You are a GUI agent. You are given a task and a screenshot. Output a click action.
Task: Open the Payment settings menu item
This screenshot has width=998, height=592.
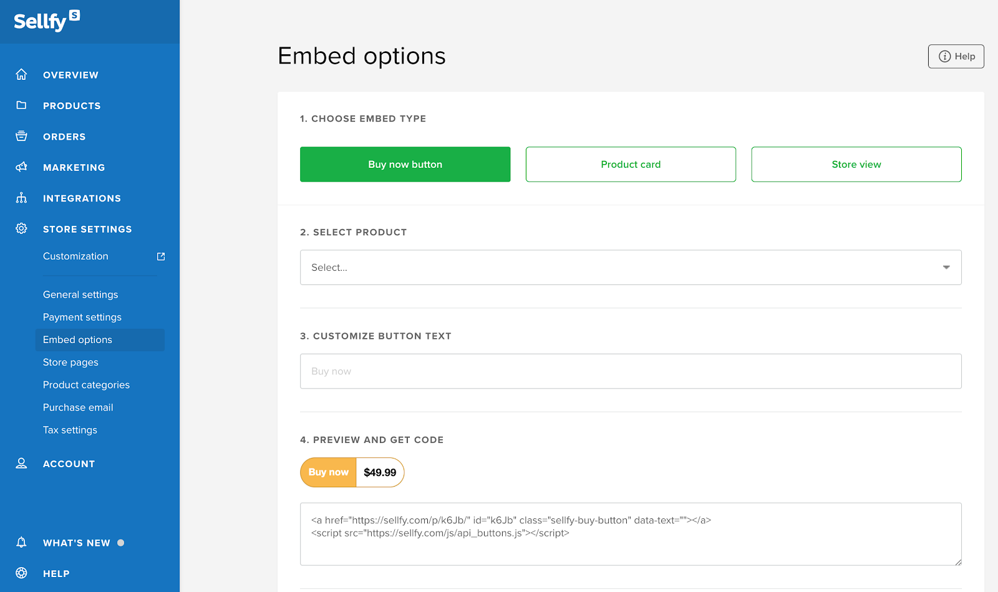(x=82, y=318)
